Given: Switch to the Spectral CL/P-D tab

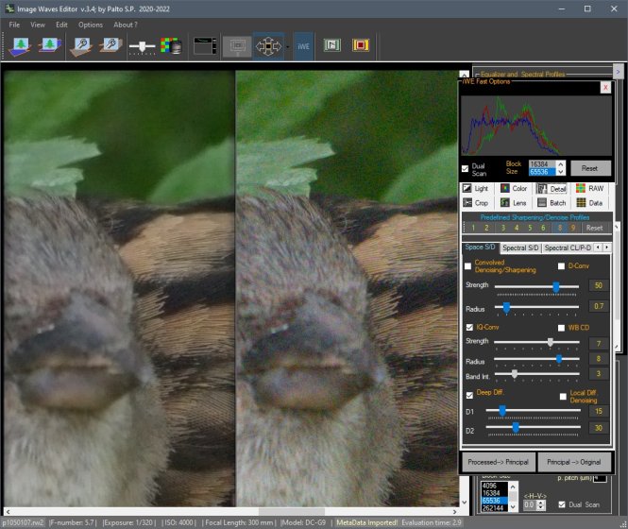Looking at the screenshot, I should click(568, 248).
